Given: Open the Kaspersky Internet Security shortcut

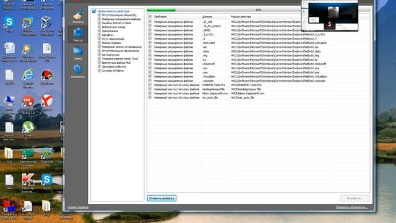Looking at the screenshot, I should [28, 183].
